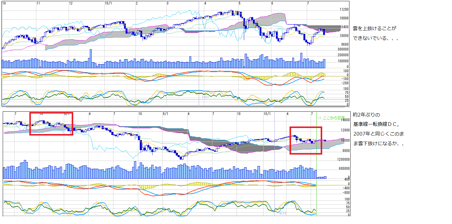
Task: Click the '10/1' date label on upper chart
Action: click(x=108, y=3)
